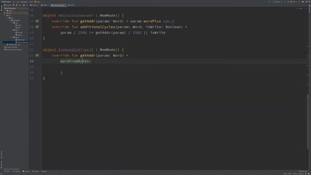Click Expand All in Project toolbar
The image size is (311, 175).
pos(17,5)
